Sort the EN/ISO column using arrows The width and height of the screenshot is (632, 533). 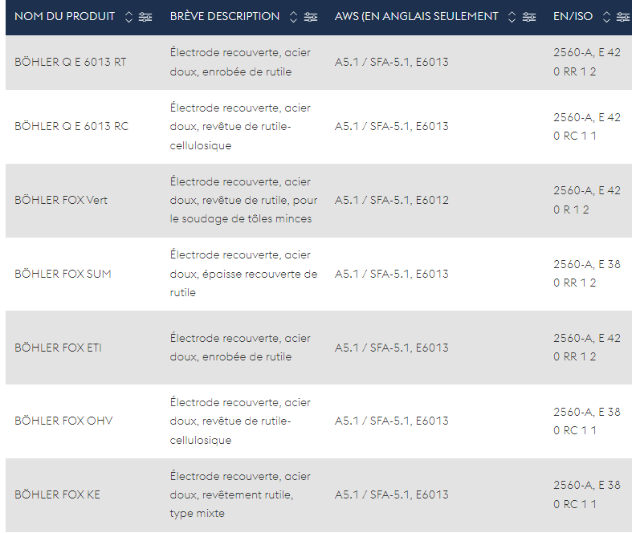(606, 17)
